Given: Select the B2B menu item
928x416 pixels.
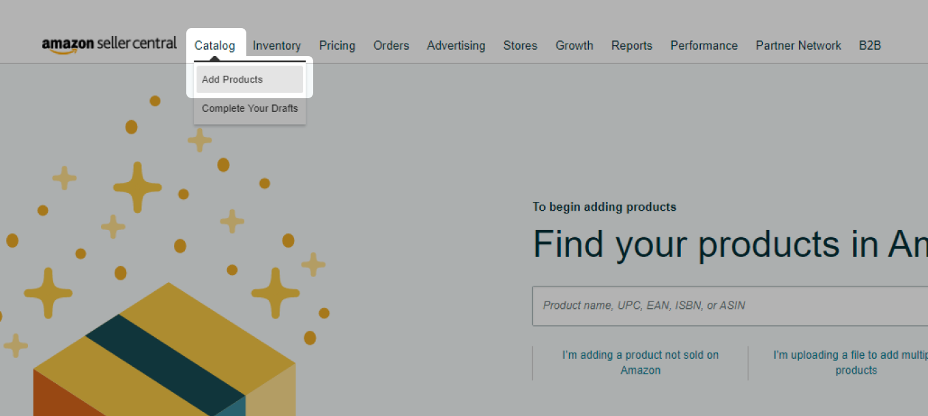Looking at the screenshot, I should tap(869, 46).
